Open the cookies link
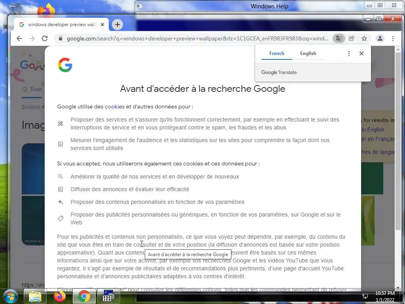 coord(115,106)
